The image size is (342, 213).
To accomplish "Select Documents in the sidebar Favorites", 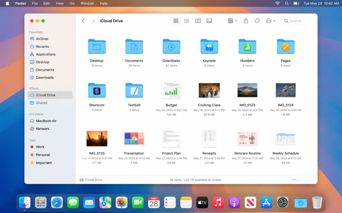I will click(x=50, y=70).
